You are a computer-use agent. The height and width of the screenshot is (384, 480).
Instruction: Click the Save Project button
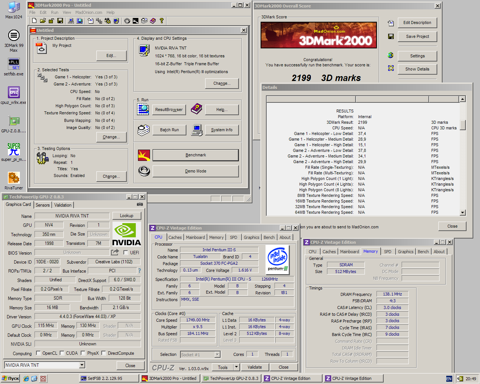pyautogui.click(x=417, y=36)
